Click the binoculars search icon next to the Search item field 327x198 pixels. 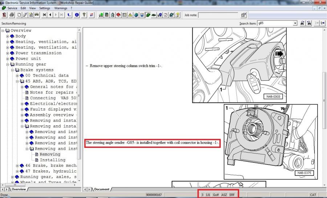click(302, 23)
